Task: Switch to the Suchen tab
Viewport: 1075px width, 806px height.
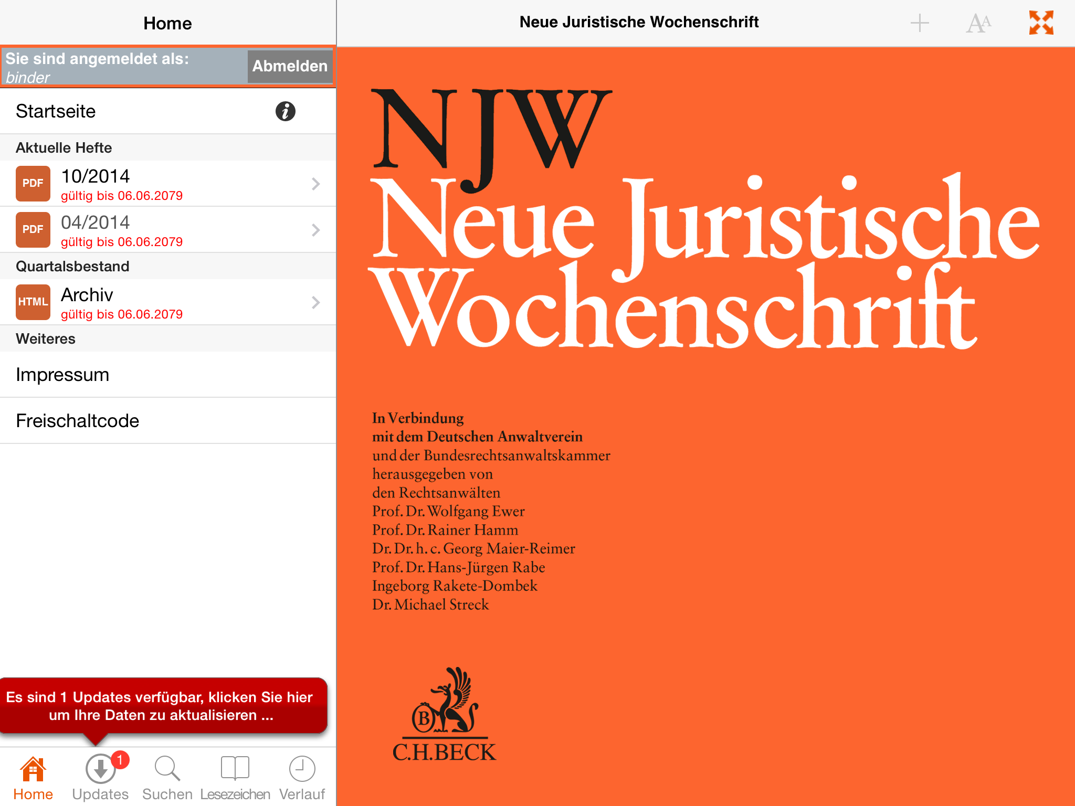Action: 167,779
